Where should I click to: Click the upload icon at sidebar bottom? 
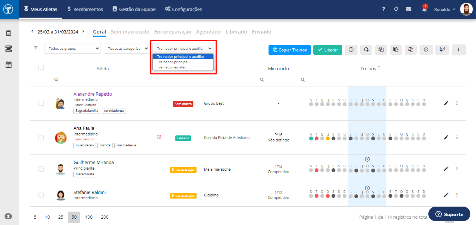coord(8,216)
